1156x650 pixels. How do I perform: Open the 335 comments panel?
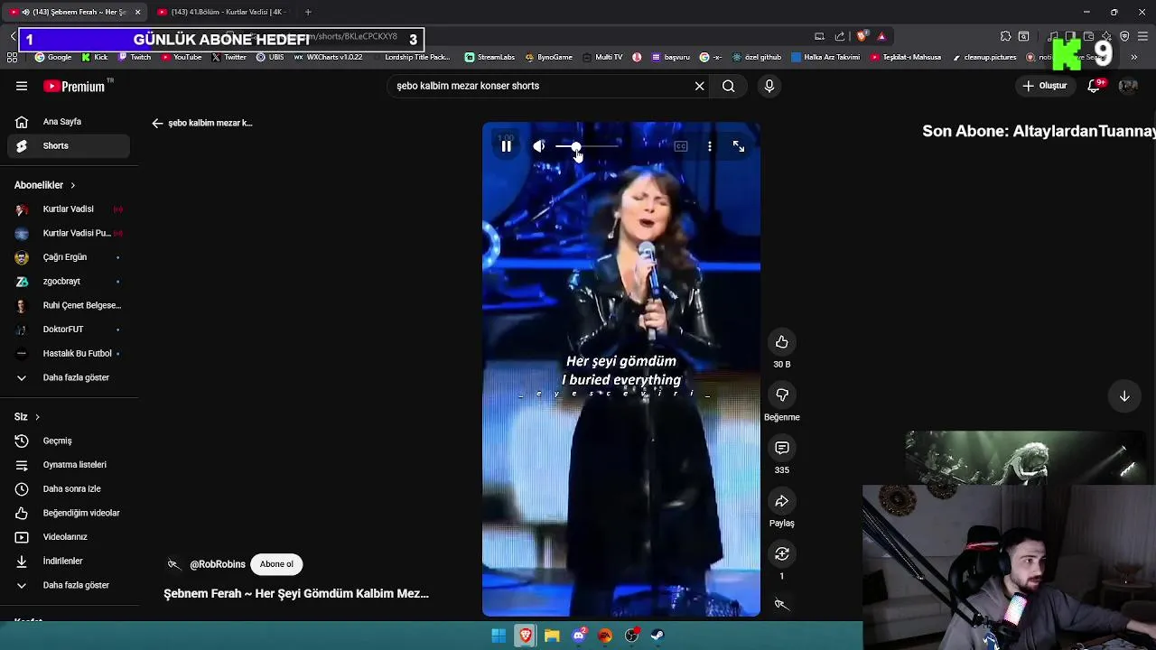782,448
